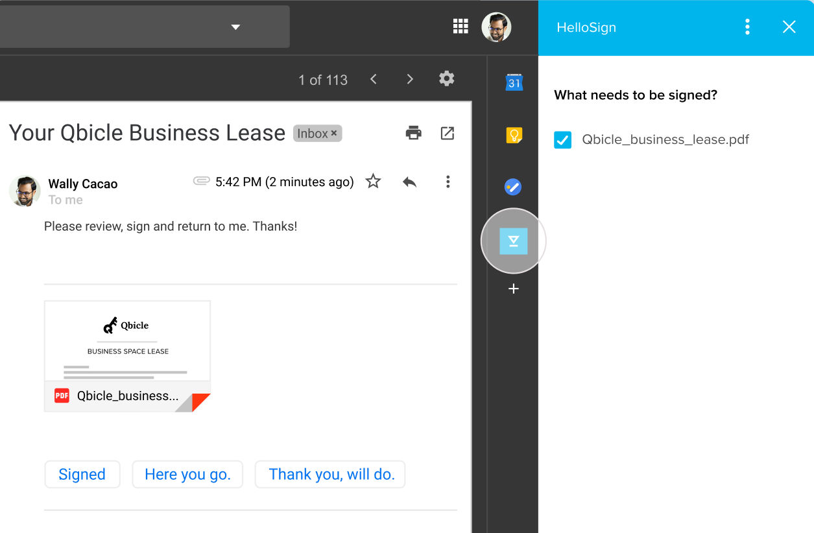
Task: Close the HelloSign side panel
Action: (789, 27)
